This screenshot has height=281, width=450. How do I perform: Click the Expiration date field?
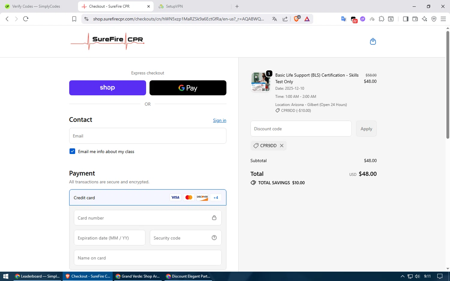point(109,238)
